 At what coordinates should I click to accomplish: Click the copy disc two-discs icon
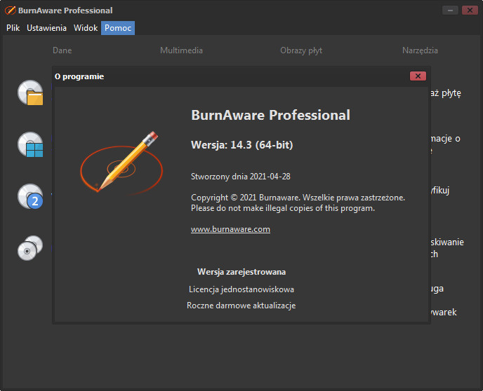(x=30, y=248)
